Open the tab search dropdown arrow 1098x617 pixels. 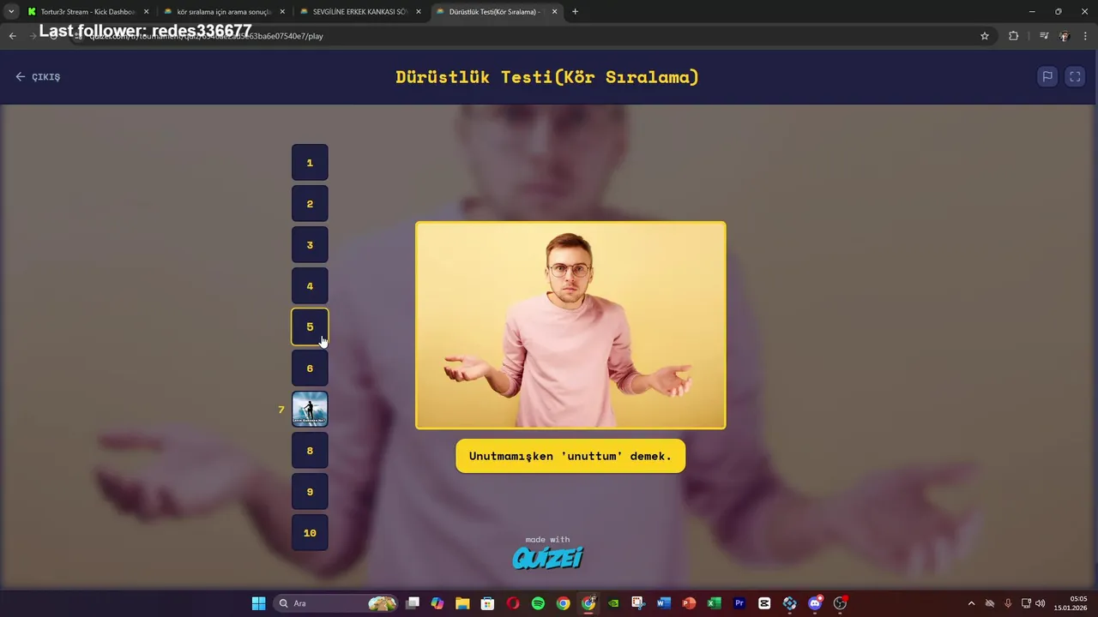coord(11,12)
